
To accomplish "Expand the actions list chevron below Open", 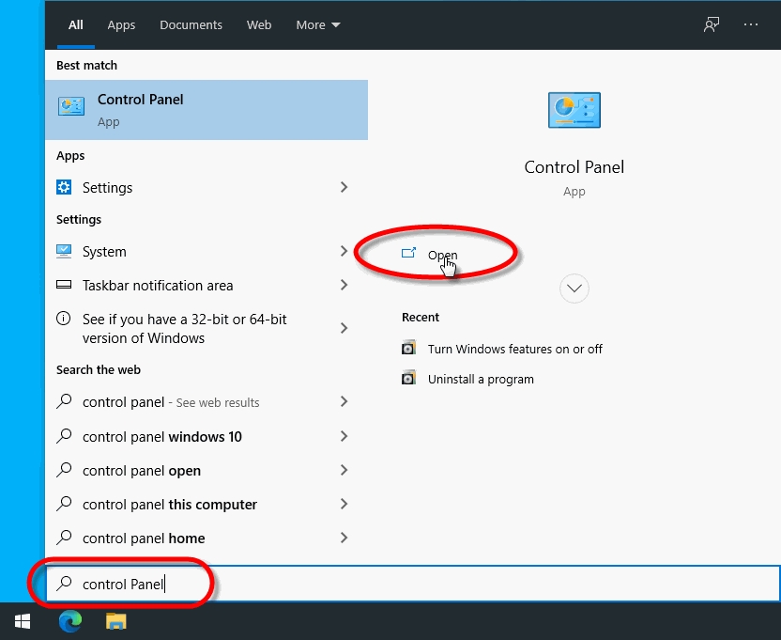I will [x=574, y=289].
